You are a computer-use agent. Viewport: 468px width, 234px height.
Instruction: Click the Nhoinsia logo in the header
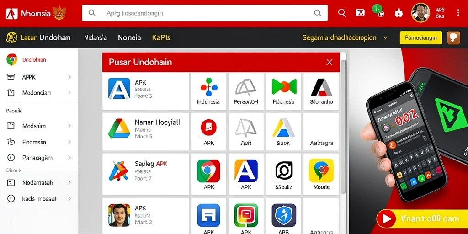35,13
